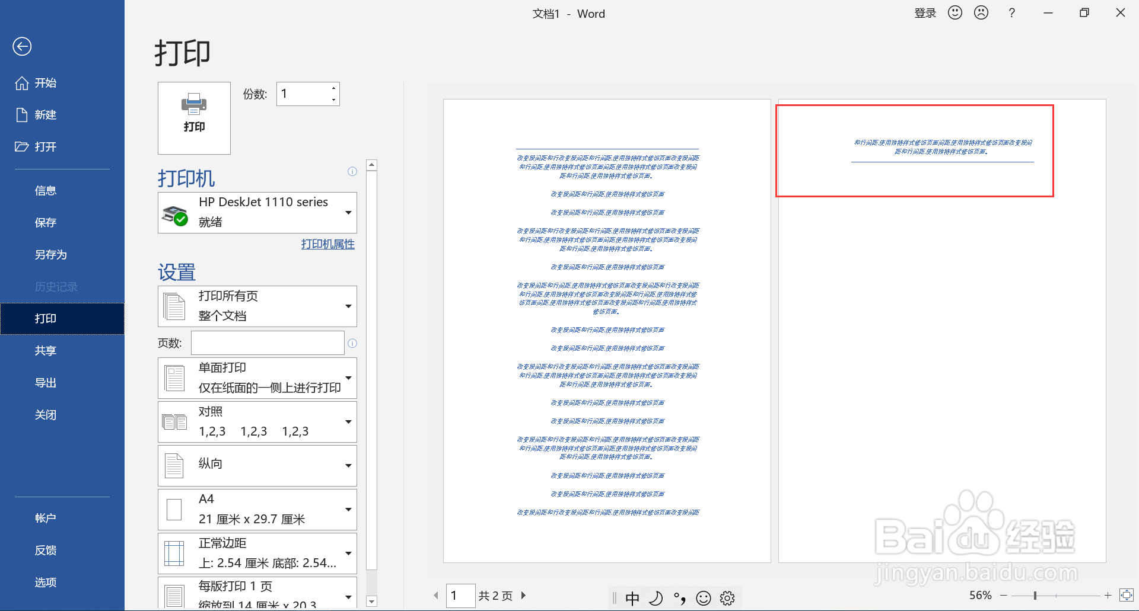The height and width of the screenshot is (611, 1139).
Task: Open the 正常边距 margins dropdown
Action: (257, 553)
